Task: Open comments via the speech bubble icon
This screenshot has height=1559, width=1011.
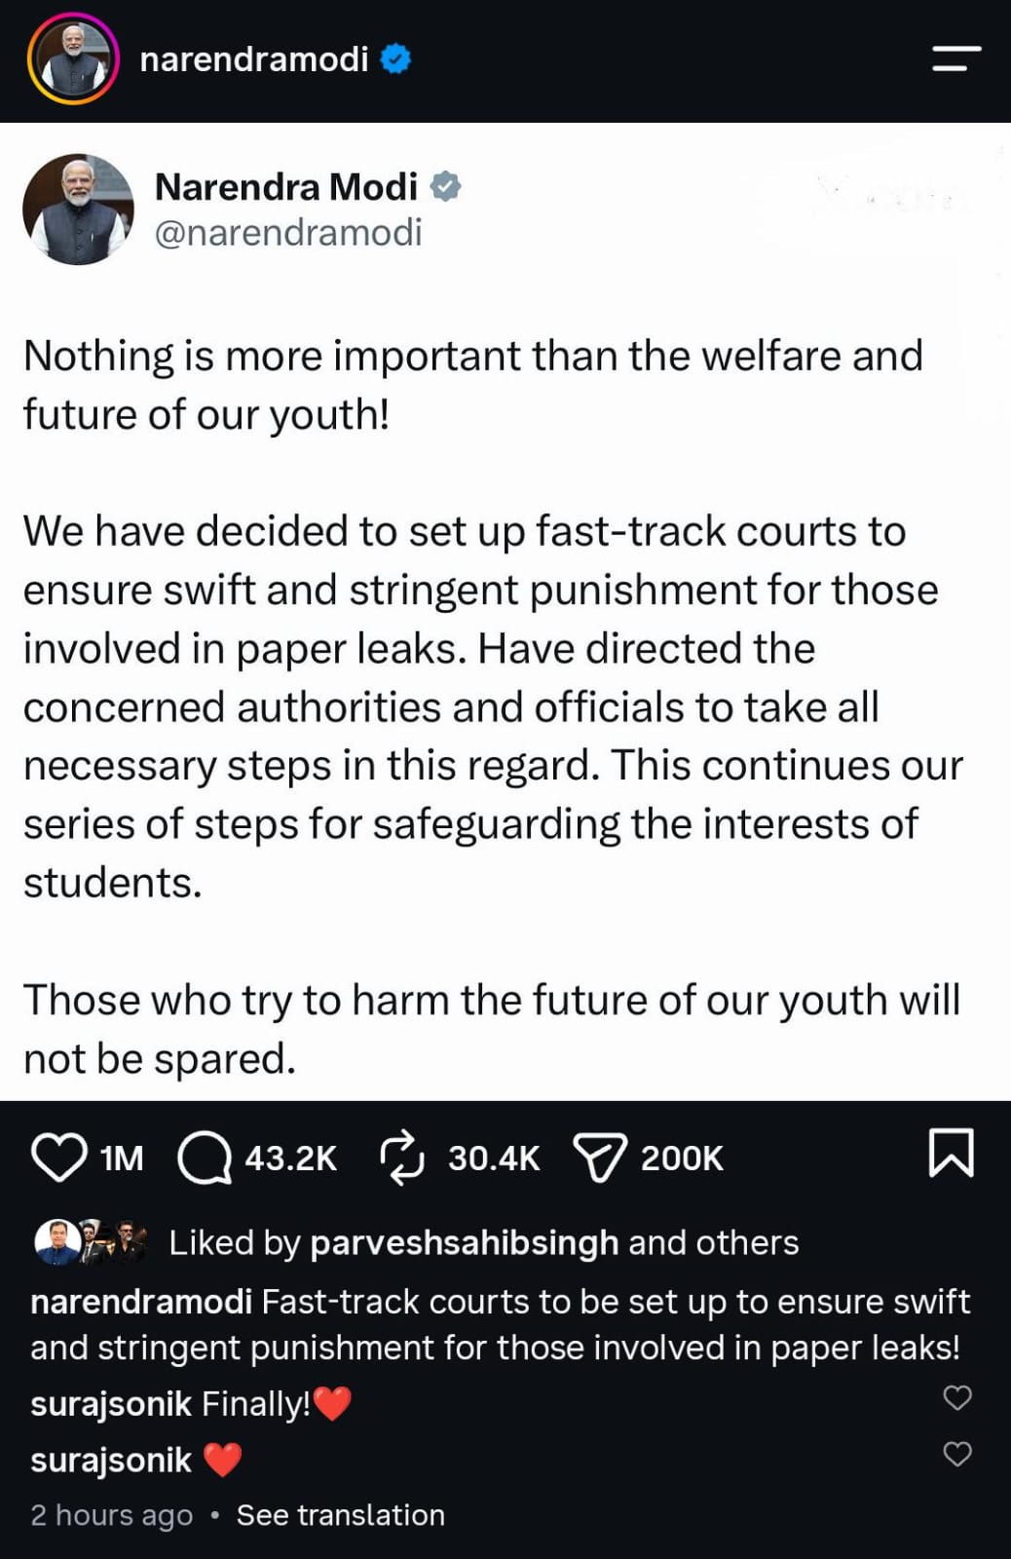Action: [x=205, y=1157]
